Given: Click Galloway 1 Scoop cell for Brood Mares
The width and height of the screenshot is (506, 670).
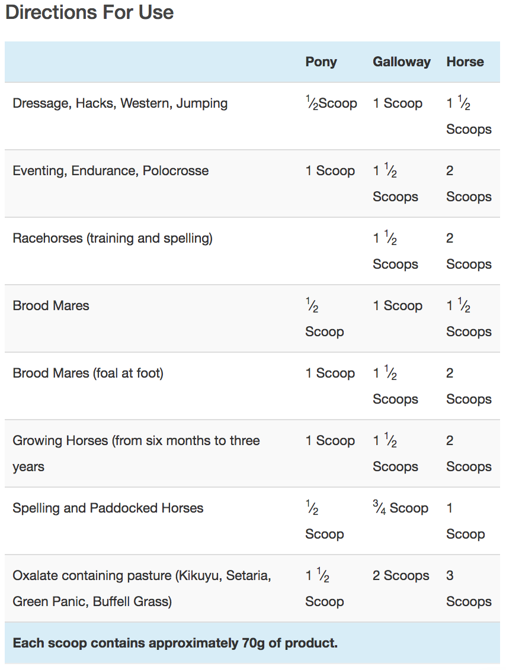Looking at the screenshot, I should (397, 306).
